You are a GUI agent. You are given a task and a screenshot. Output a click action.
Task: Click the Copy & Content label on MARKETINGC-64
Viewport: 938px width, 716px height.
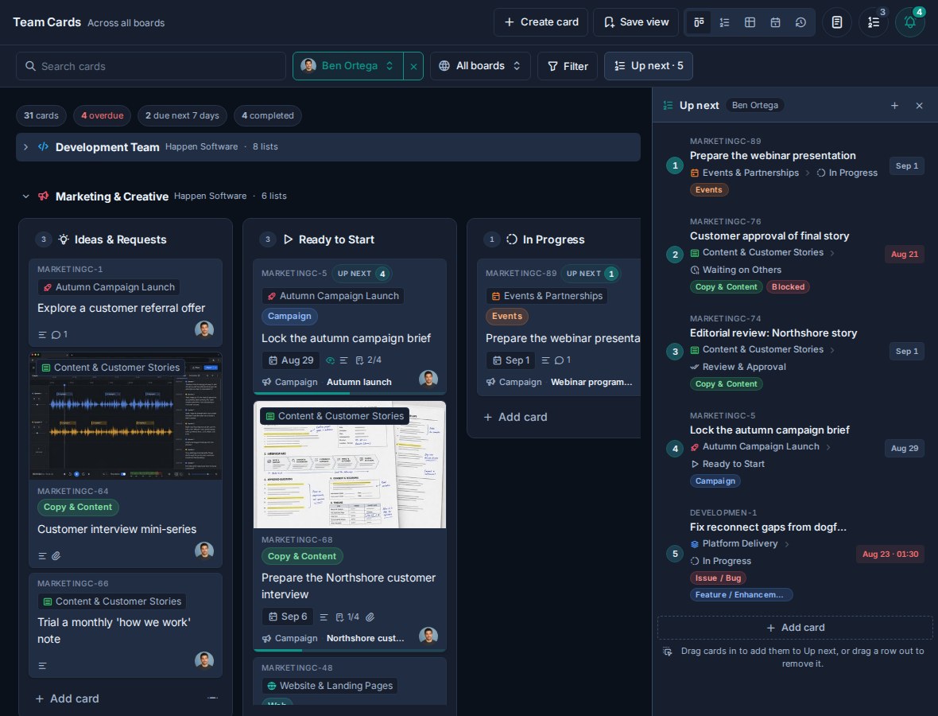[x=79, y=507]
